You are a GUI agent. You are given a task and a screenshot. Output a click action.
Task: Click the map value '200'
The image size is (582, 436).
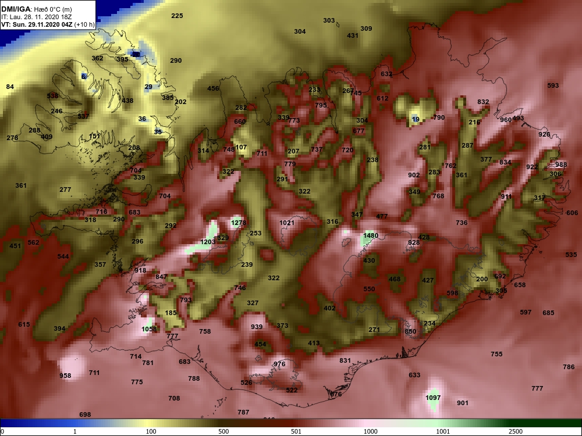click(482, 280)
